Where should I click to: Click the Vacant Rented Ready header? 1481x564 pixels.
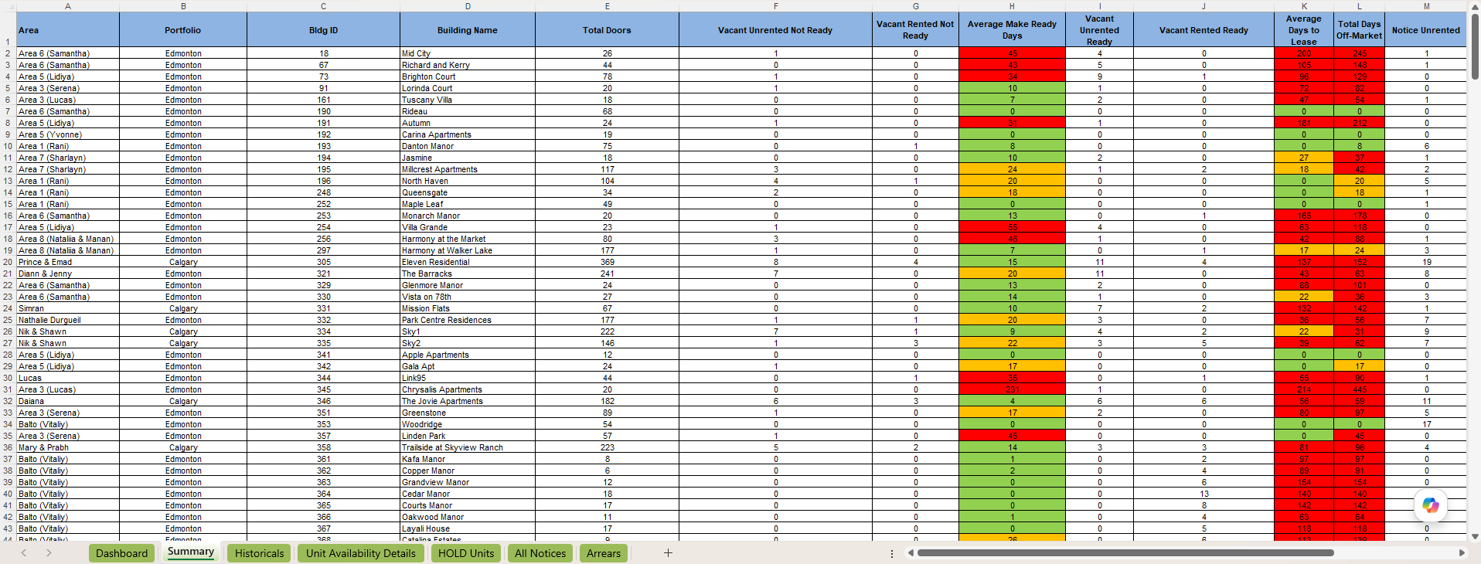click(1204, 30)
